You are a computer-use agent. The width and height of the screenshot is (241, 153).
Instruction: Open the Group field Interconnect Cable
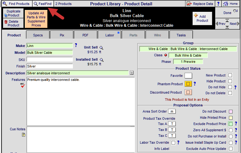(188, 49)
